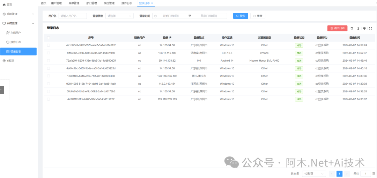Click the Huawei Honor BVL-AN00 cell
Viewport: 377px width, 178px height.
(x=264, y=61)
